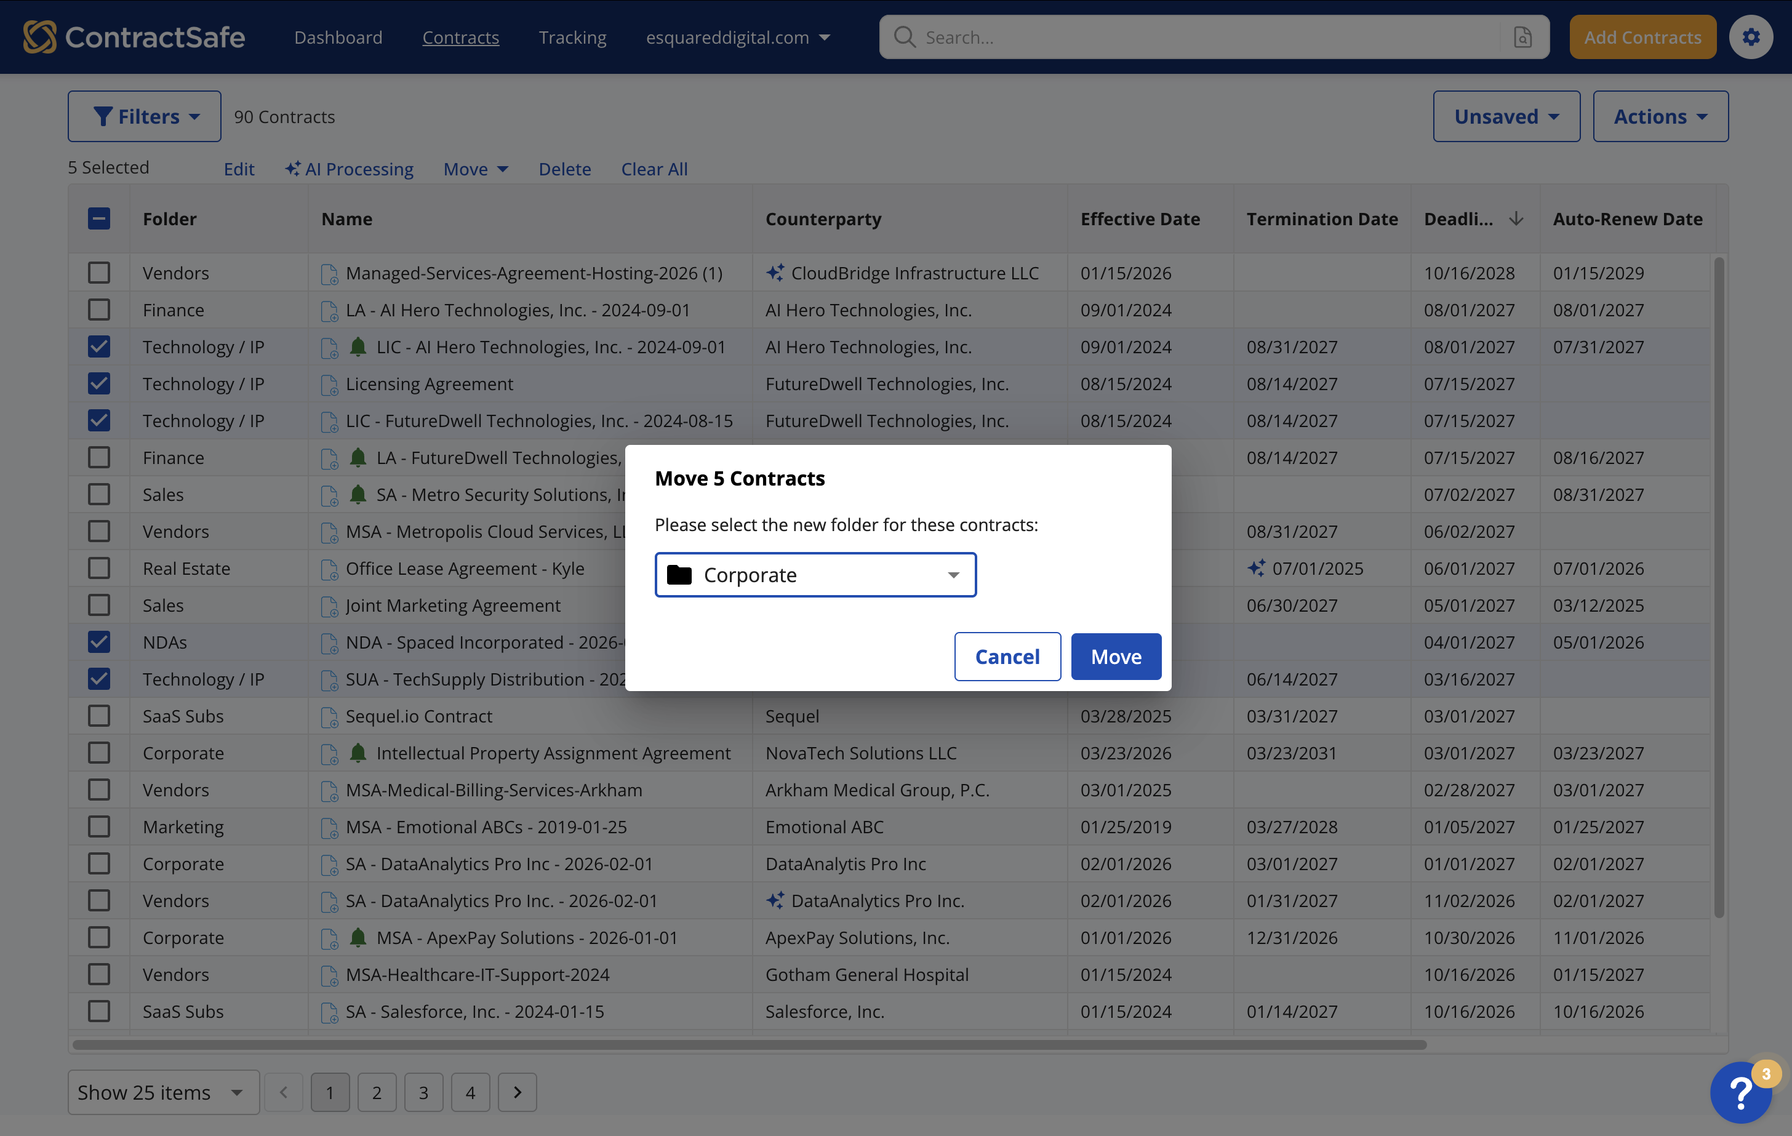Toggle the select-all header checkbox
Viewport: 1792px width, 1136px height.
99,218
